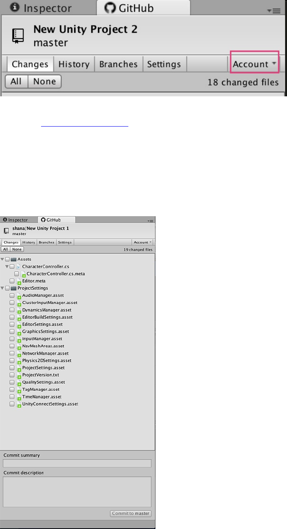Click added-file icon of AudioManager.asset

pyautogui.click(x=19, y=296)
